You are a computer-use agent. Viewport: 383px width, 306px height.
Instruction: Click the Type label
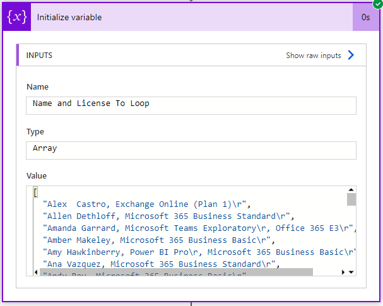pos(35,132)
